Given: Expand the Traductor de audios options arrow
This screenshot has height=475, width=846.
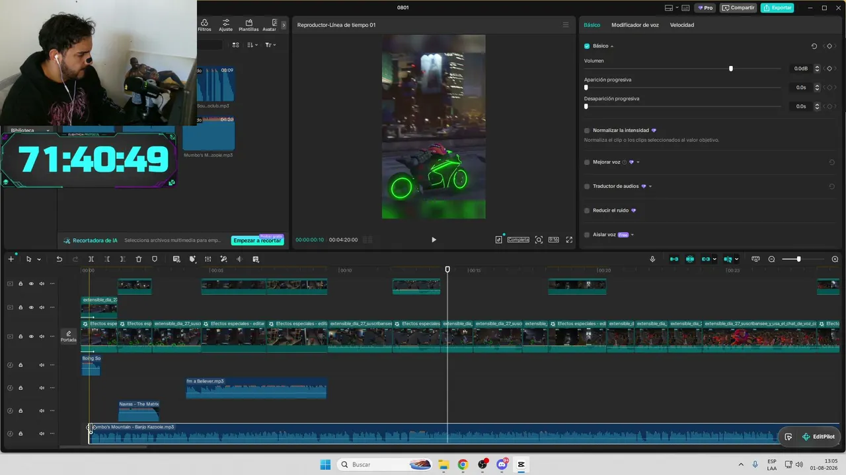Looking at the screenshot, I should [650, 187].
